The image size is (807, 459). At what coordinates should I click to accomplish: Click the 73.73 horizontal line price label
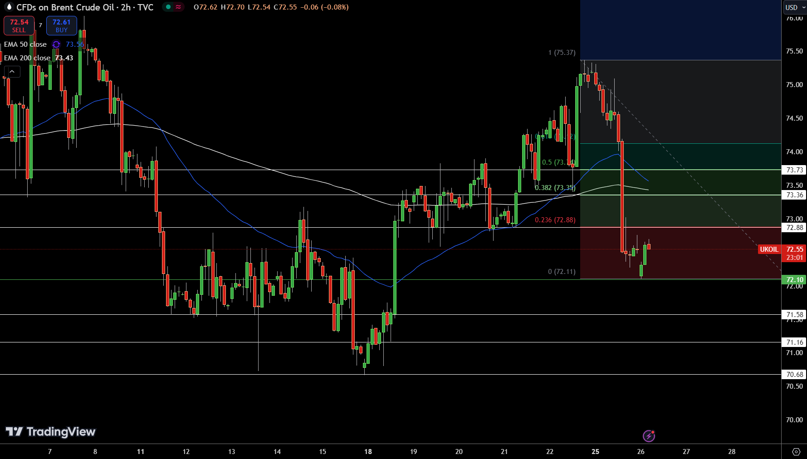pos(794,170)
